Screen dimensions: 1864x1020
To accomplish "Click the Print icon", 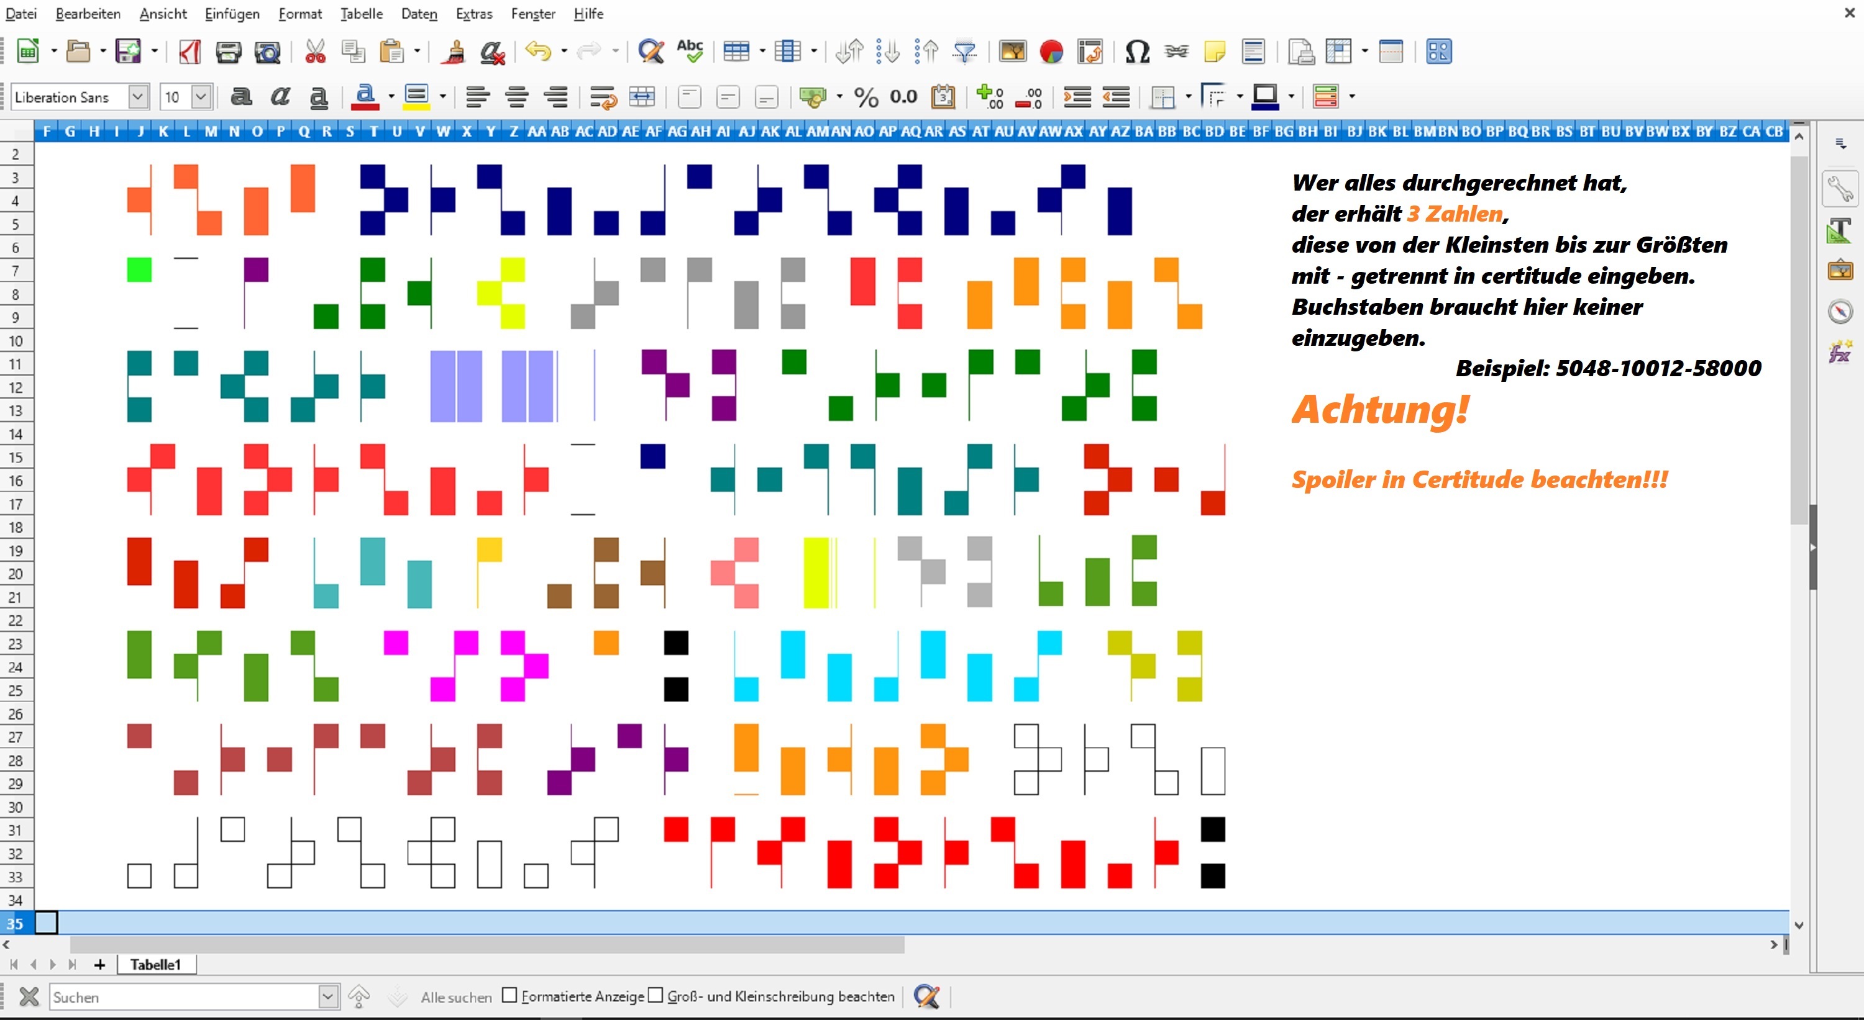I will [x=228, y=52].
